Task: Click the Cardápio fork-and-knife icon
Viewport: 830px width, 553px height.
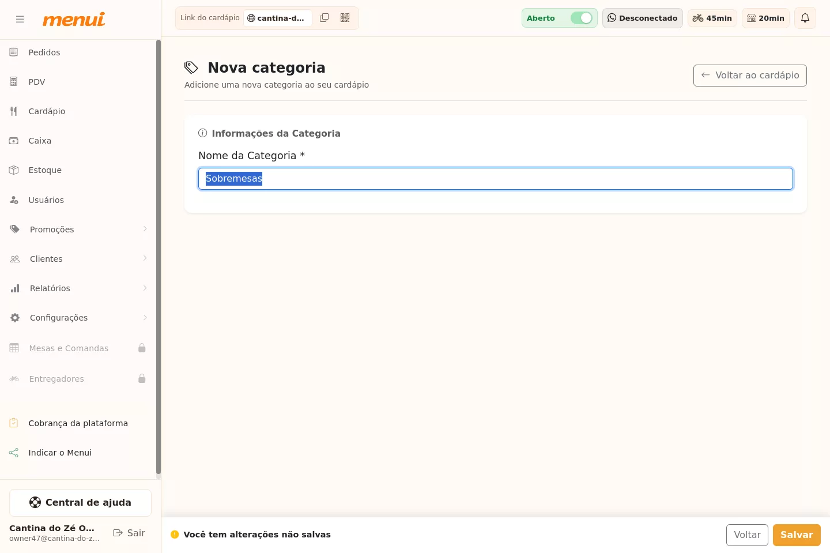Action: (14, 111)
